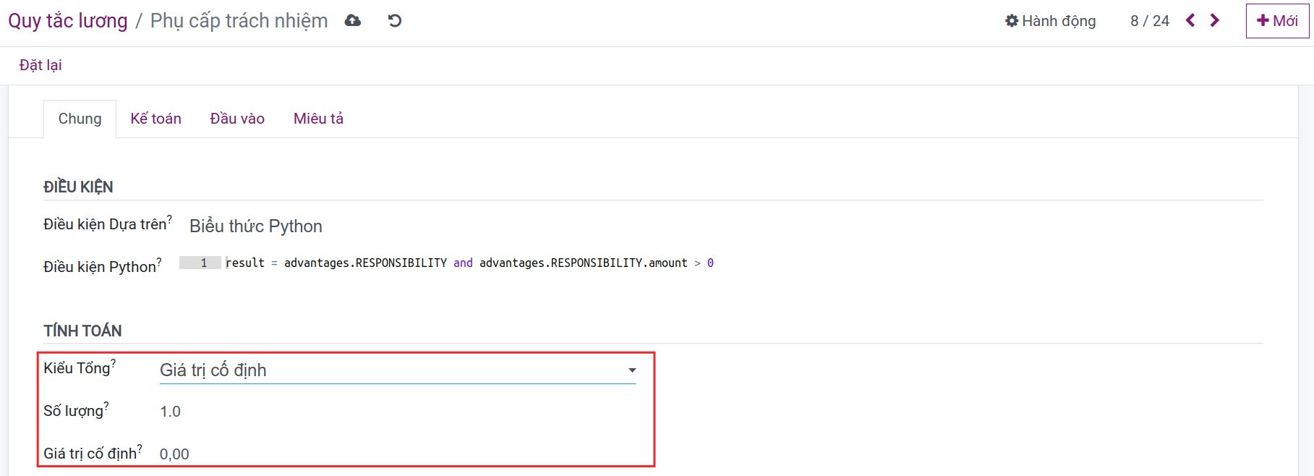Select the Chung tab
This screenshot has width=1314, height=476.
pos(80,119)
